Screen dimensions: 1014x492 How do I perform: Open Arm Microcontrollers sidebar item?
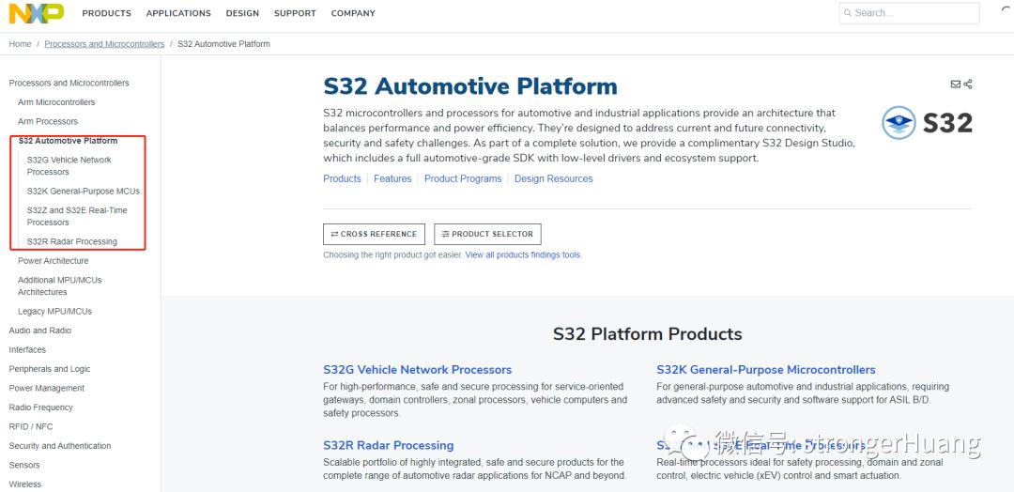[56, 102]
